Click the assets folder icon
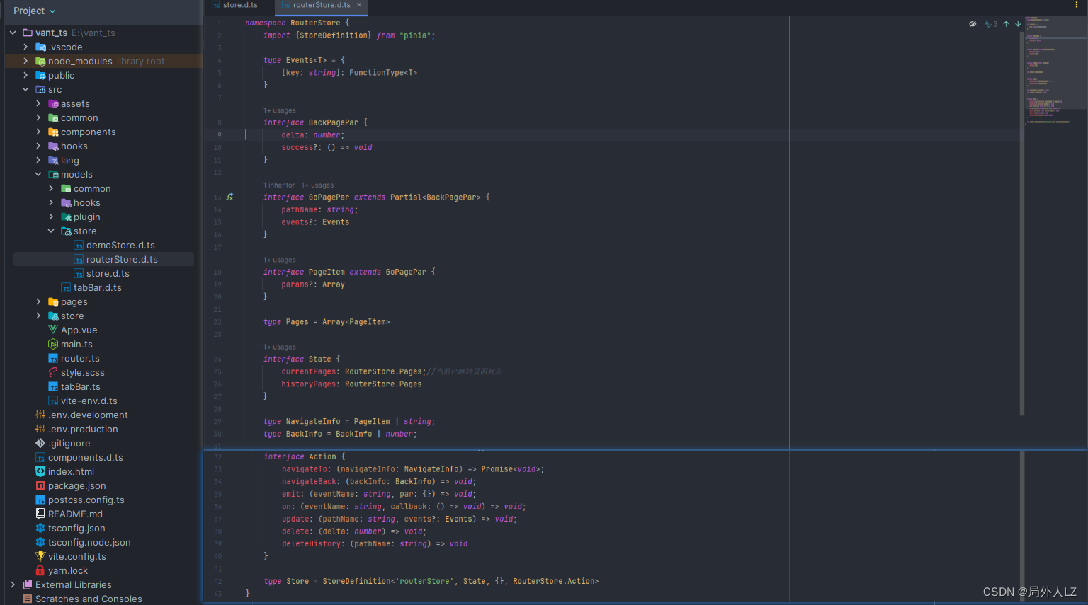Viewport: 1088px width, 605px height. pyautogui.click(x=53, y=103)
